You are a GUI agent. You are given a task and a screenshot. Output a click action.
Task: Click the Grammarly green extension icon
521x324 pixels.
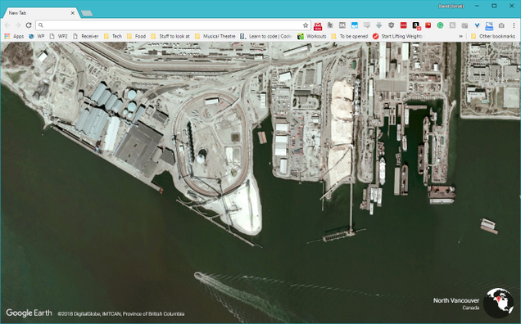point(440,25)
